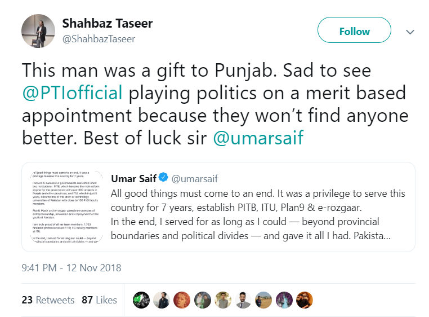The image size is (429, 317).
Task: Click Umar Saif's name in quoted tweet
Action: (x=133, y=178)
